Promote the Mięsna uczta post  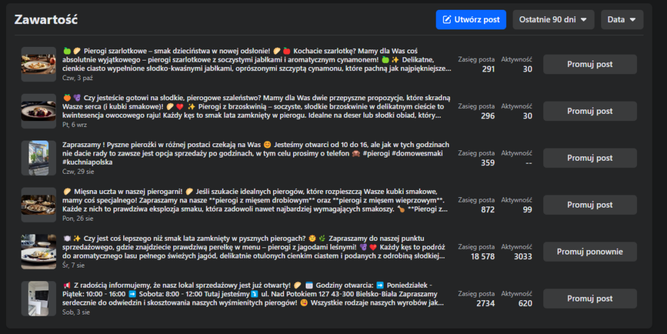click(589, 205)
